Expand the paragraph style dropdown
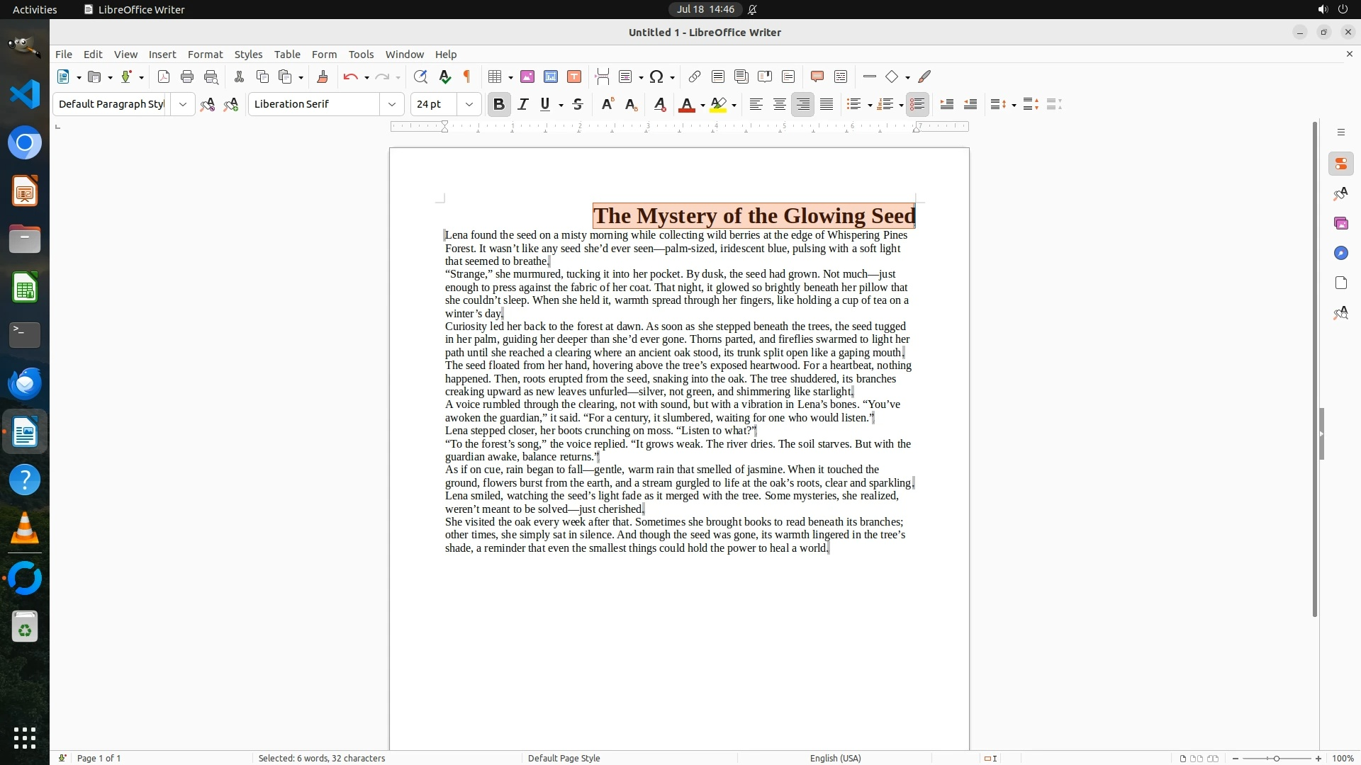This screenshot has width=1361, height=765. point(183,104)
